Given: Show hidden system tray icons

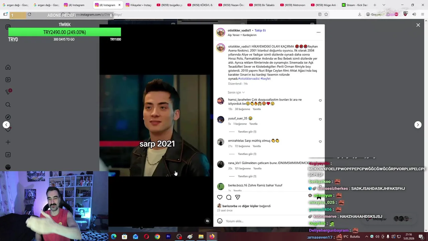Looking at the screenshot, I should click(x=366, y=237).
